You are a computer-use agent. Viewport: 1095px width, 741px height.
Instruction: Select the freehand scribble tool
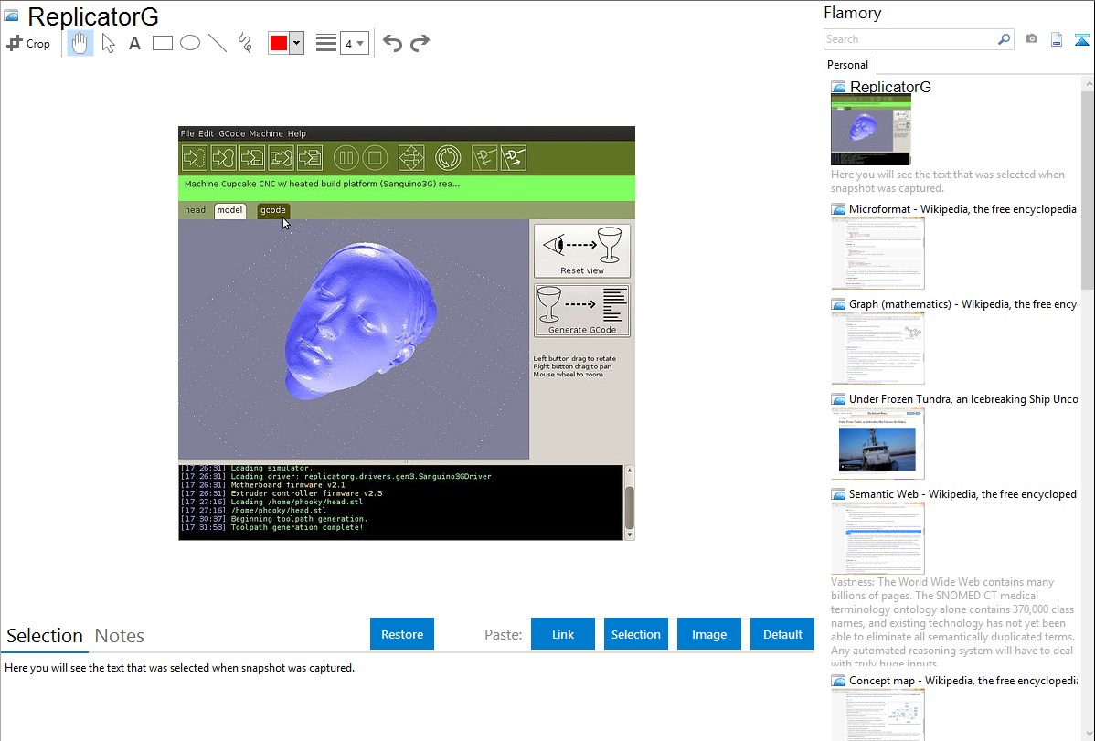[x=245, y=43]
